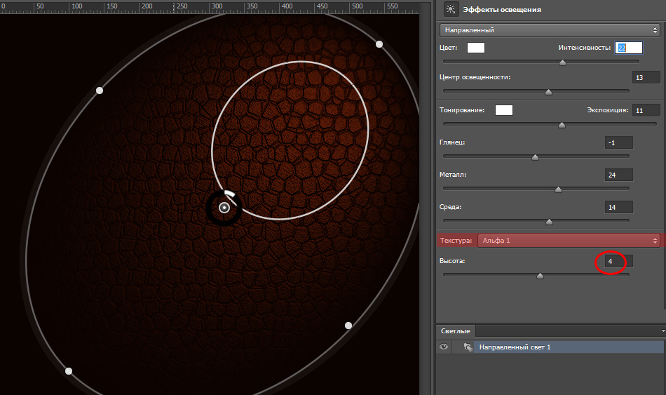
Task: Toggle visibility eye for 'Направленный свет 1'
Action: coord(444,347)
